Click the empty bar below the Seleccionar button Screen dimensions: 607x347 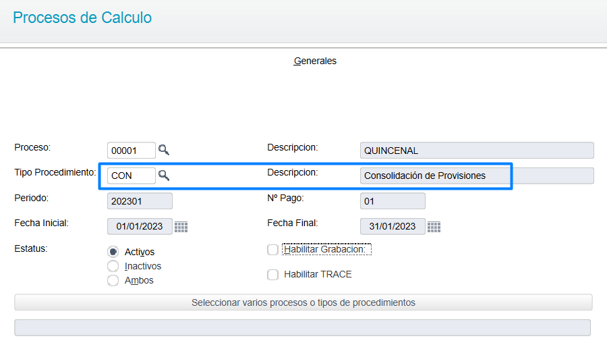pos(302,327)
